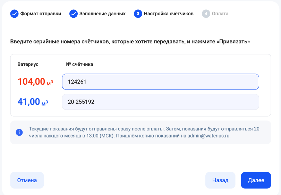Click the Ватериус column header
This screenshot has width=281, height=195.
point(28,64)
